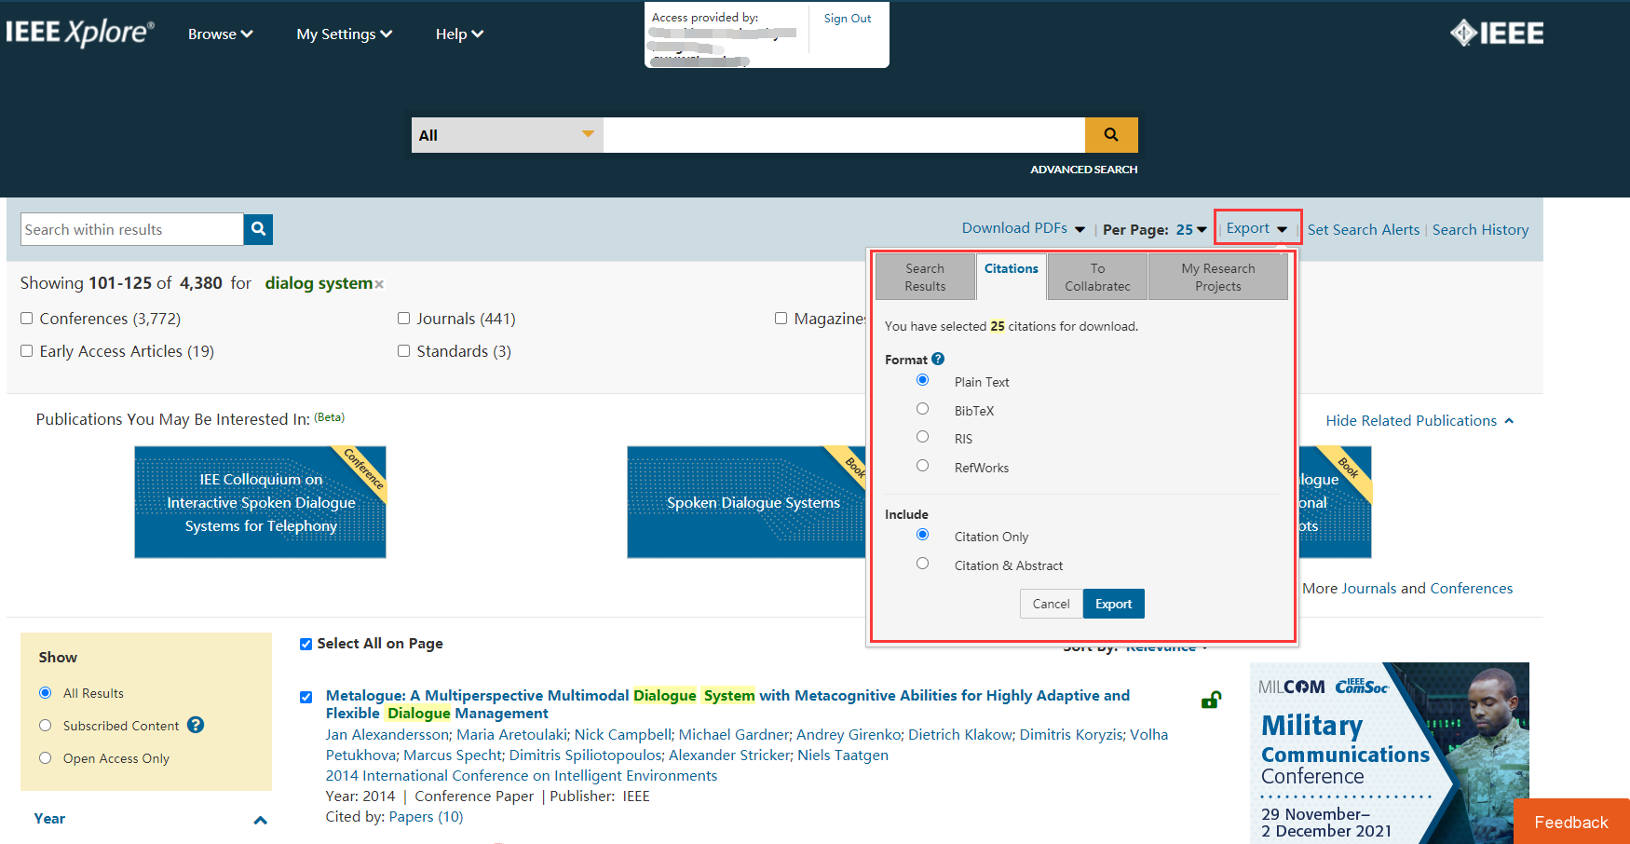Click the orange Feedback button
Screen dimensions: 1630x844
1571,822
